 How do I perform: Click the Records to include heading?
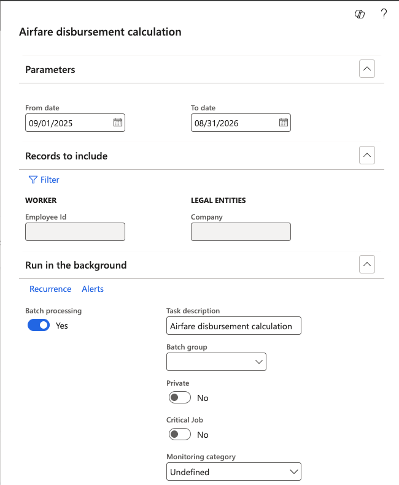(66, 156)
